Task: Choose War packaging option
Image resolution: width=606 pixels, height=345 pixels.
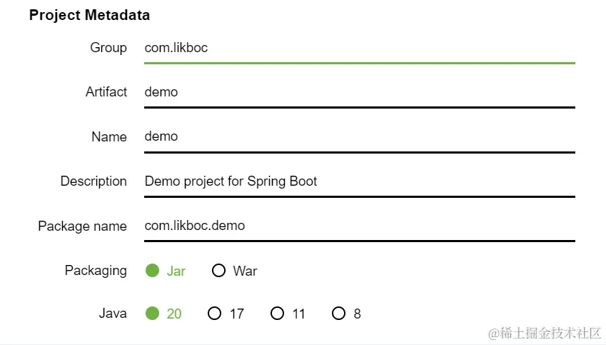Action: point(219,271)
